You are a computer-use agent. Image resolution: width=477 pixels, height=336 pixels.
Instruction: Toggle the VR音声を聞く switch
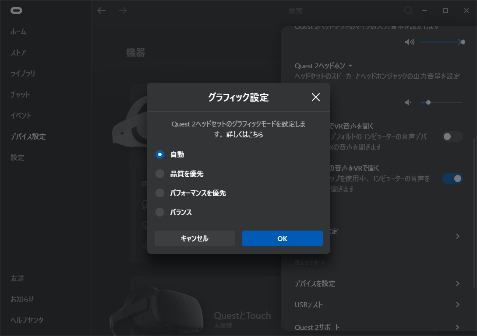click(x=452, y=136)
